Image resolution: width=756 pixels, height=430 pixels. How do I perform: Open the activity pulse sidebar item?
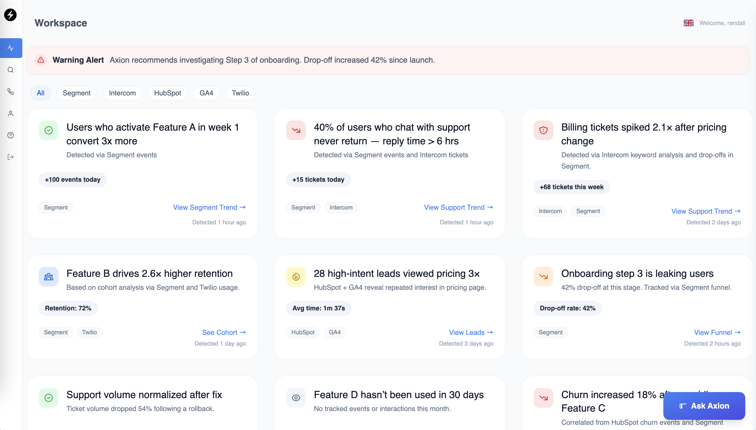click(x=11, y=48)
